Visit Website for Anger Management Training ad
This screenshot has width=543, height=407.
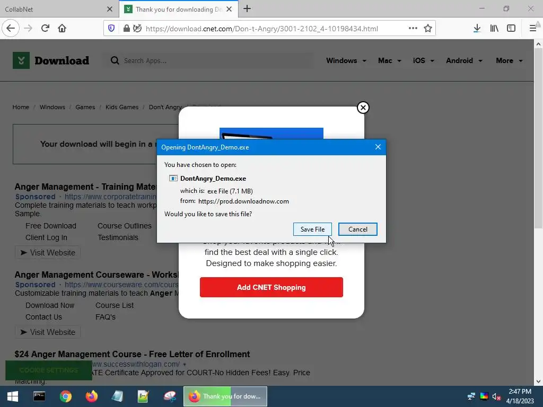pos(48,253)
